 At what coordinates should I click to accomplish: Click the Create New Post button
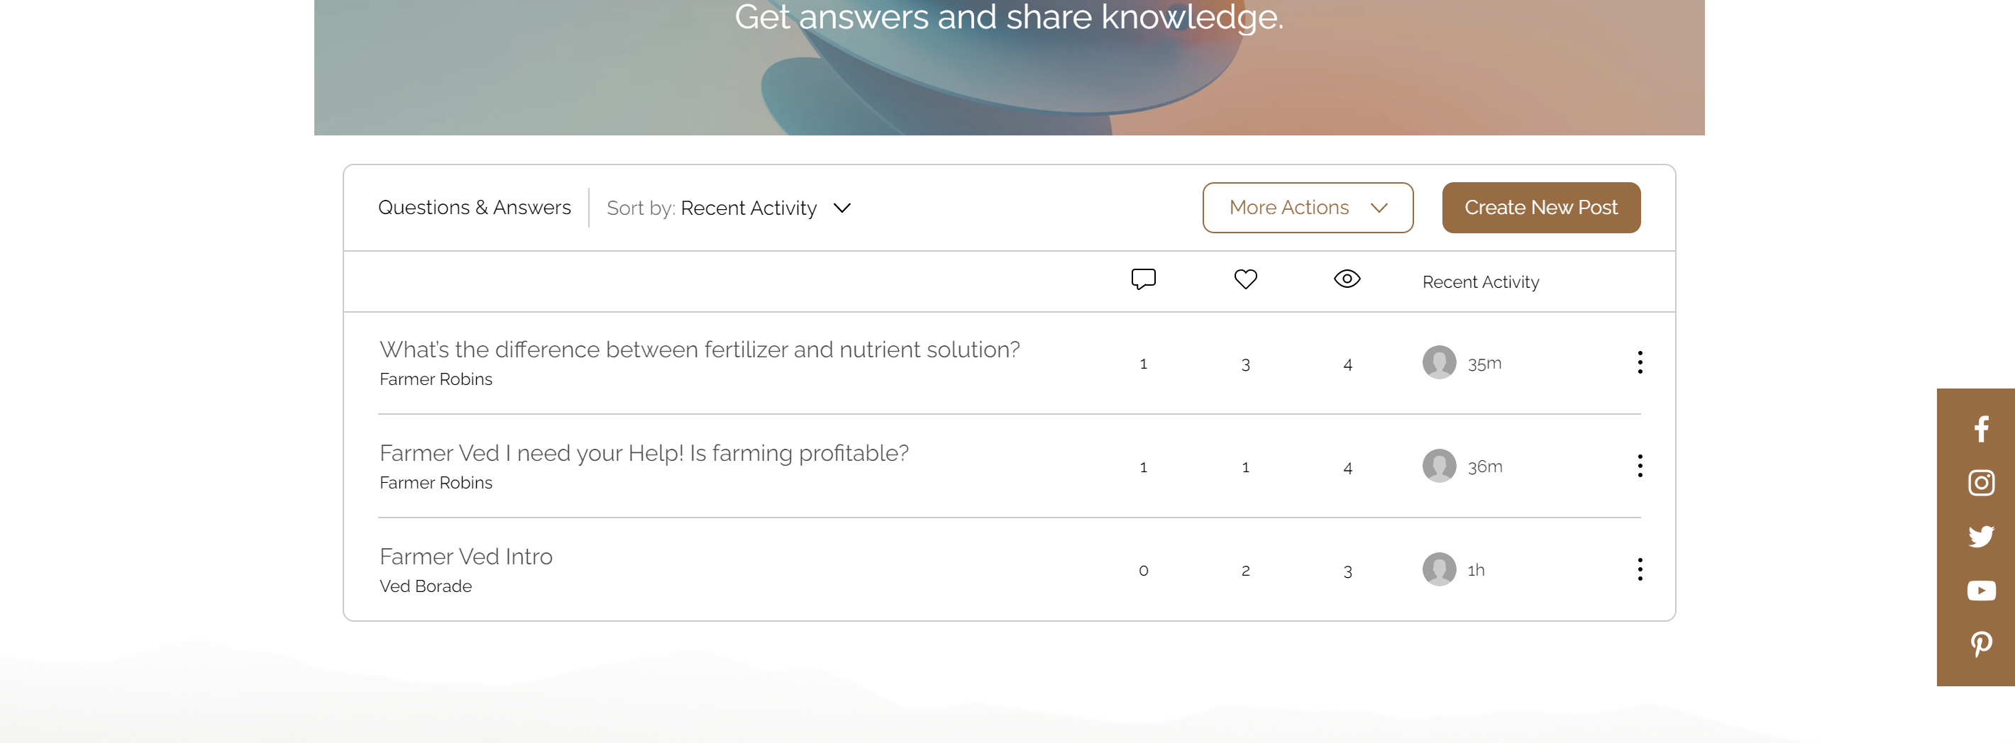coord(1540,208)
